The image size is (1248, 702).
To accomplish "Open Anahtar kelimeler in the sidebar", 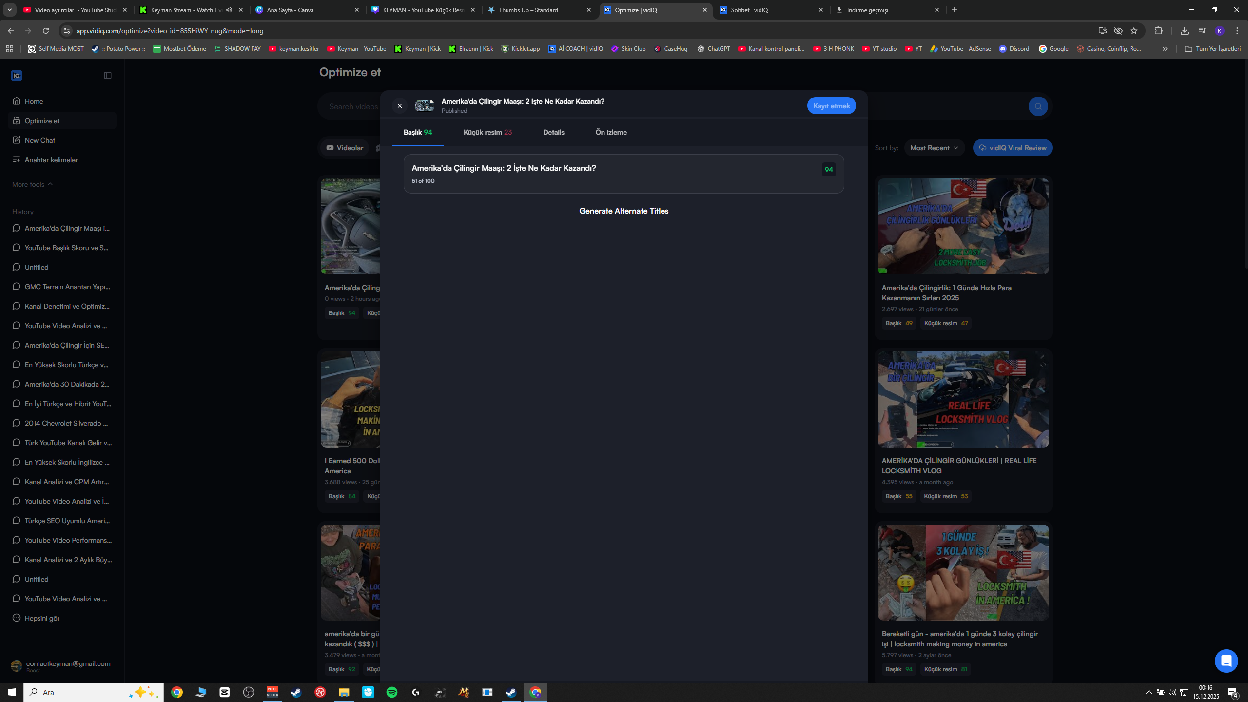I will pos(62,160).
